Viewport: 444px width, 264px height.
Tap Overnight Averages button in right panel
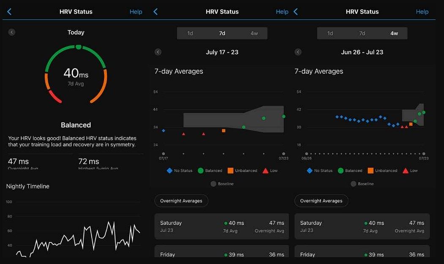point(321,201)
